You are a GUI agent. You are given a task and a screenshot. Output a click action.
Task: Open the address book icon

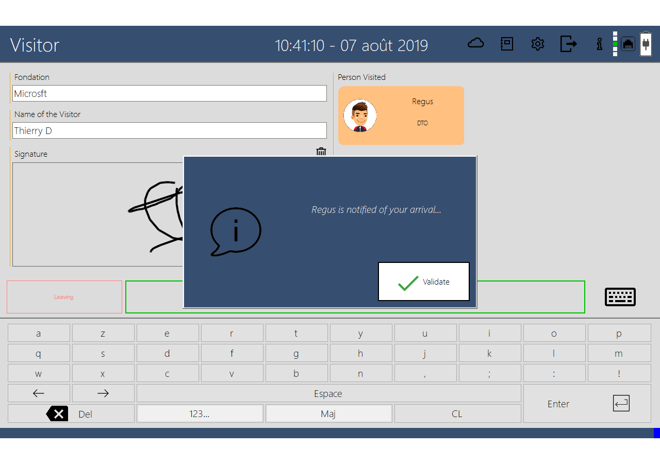tap(507, 44)
